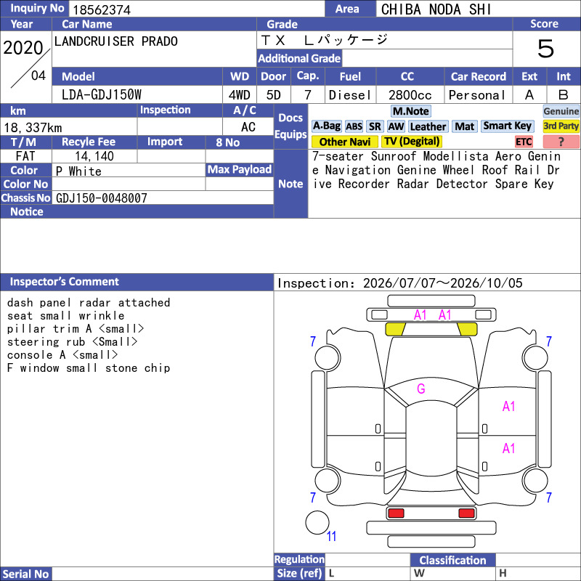Click the pink question mark swatch

click(561, 142)
